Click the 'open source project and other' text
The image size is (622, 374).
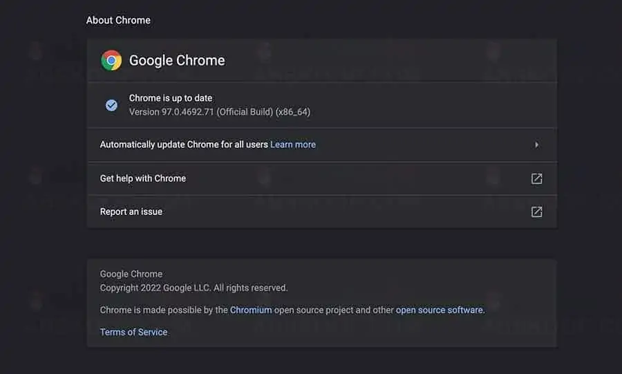[x=334, y=310]
